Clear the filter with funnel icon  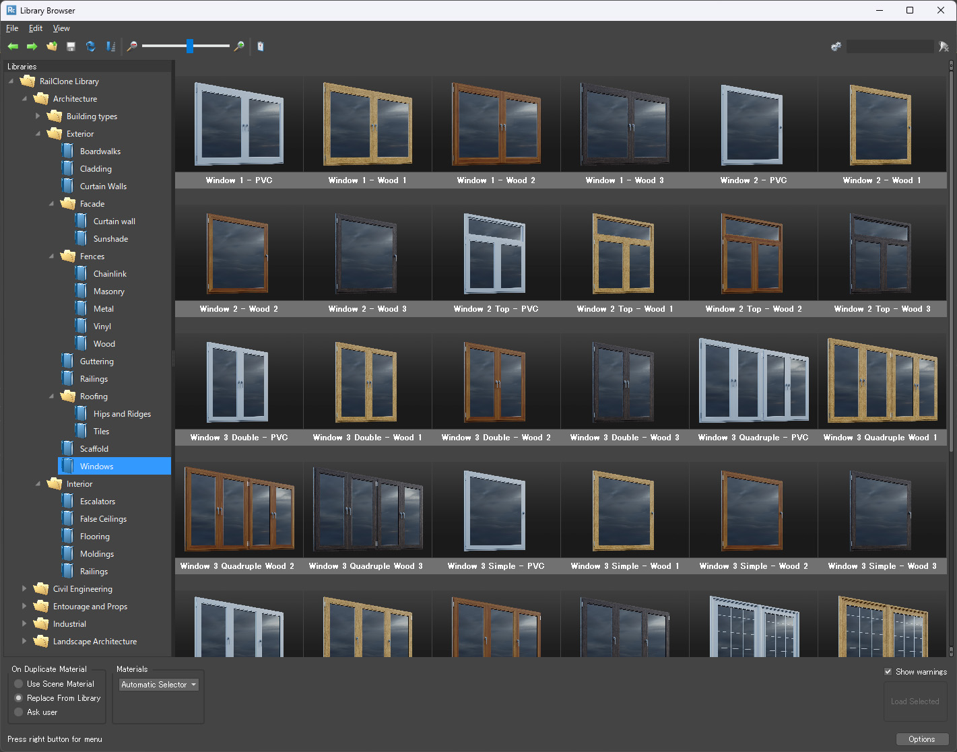(x=944, y=46)
